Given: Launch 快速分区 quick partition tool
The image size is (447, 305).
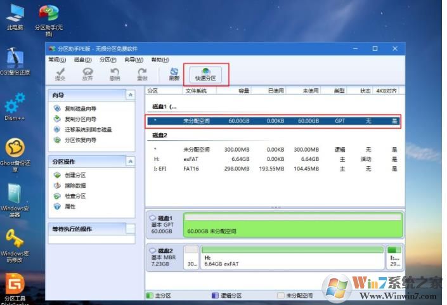Looking at the screenshot, I should (205, 74).
